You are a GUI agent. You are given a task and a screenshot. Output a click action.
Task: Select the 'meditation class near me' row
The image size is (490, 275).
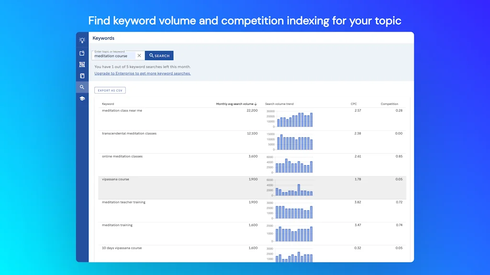[122, 111]
